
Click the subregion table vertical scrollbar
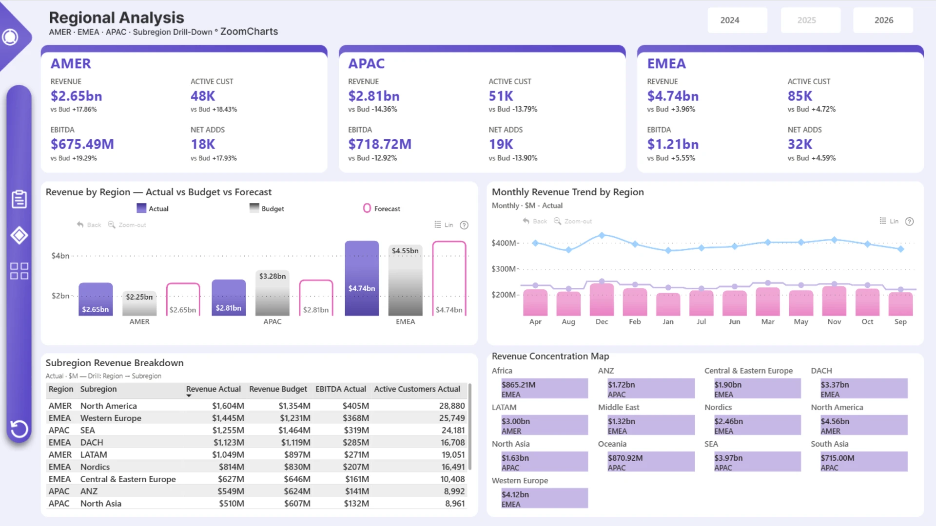pos(469,427)
